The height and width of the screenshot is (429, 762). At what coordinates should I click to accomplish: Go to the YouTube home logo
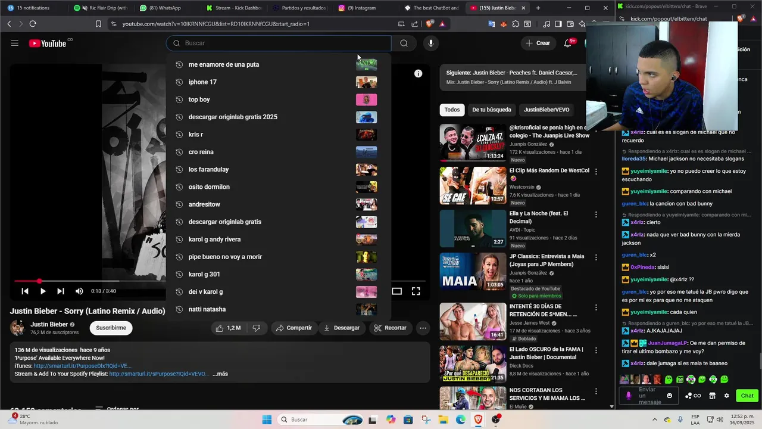click(48, 43)
